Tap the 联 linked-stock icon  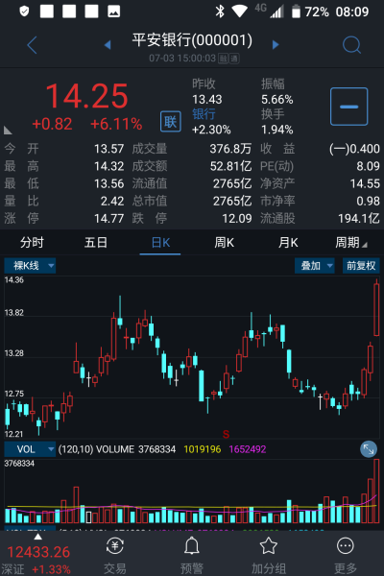click(171, 122)
